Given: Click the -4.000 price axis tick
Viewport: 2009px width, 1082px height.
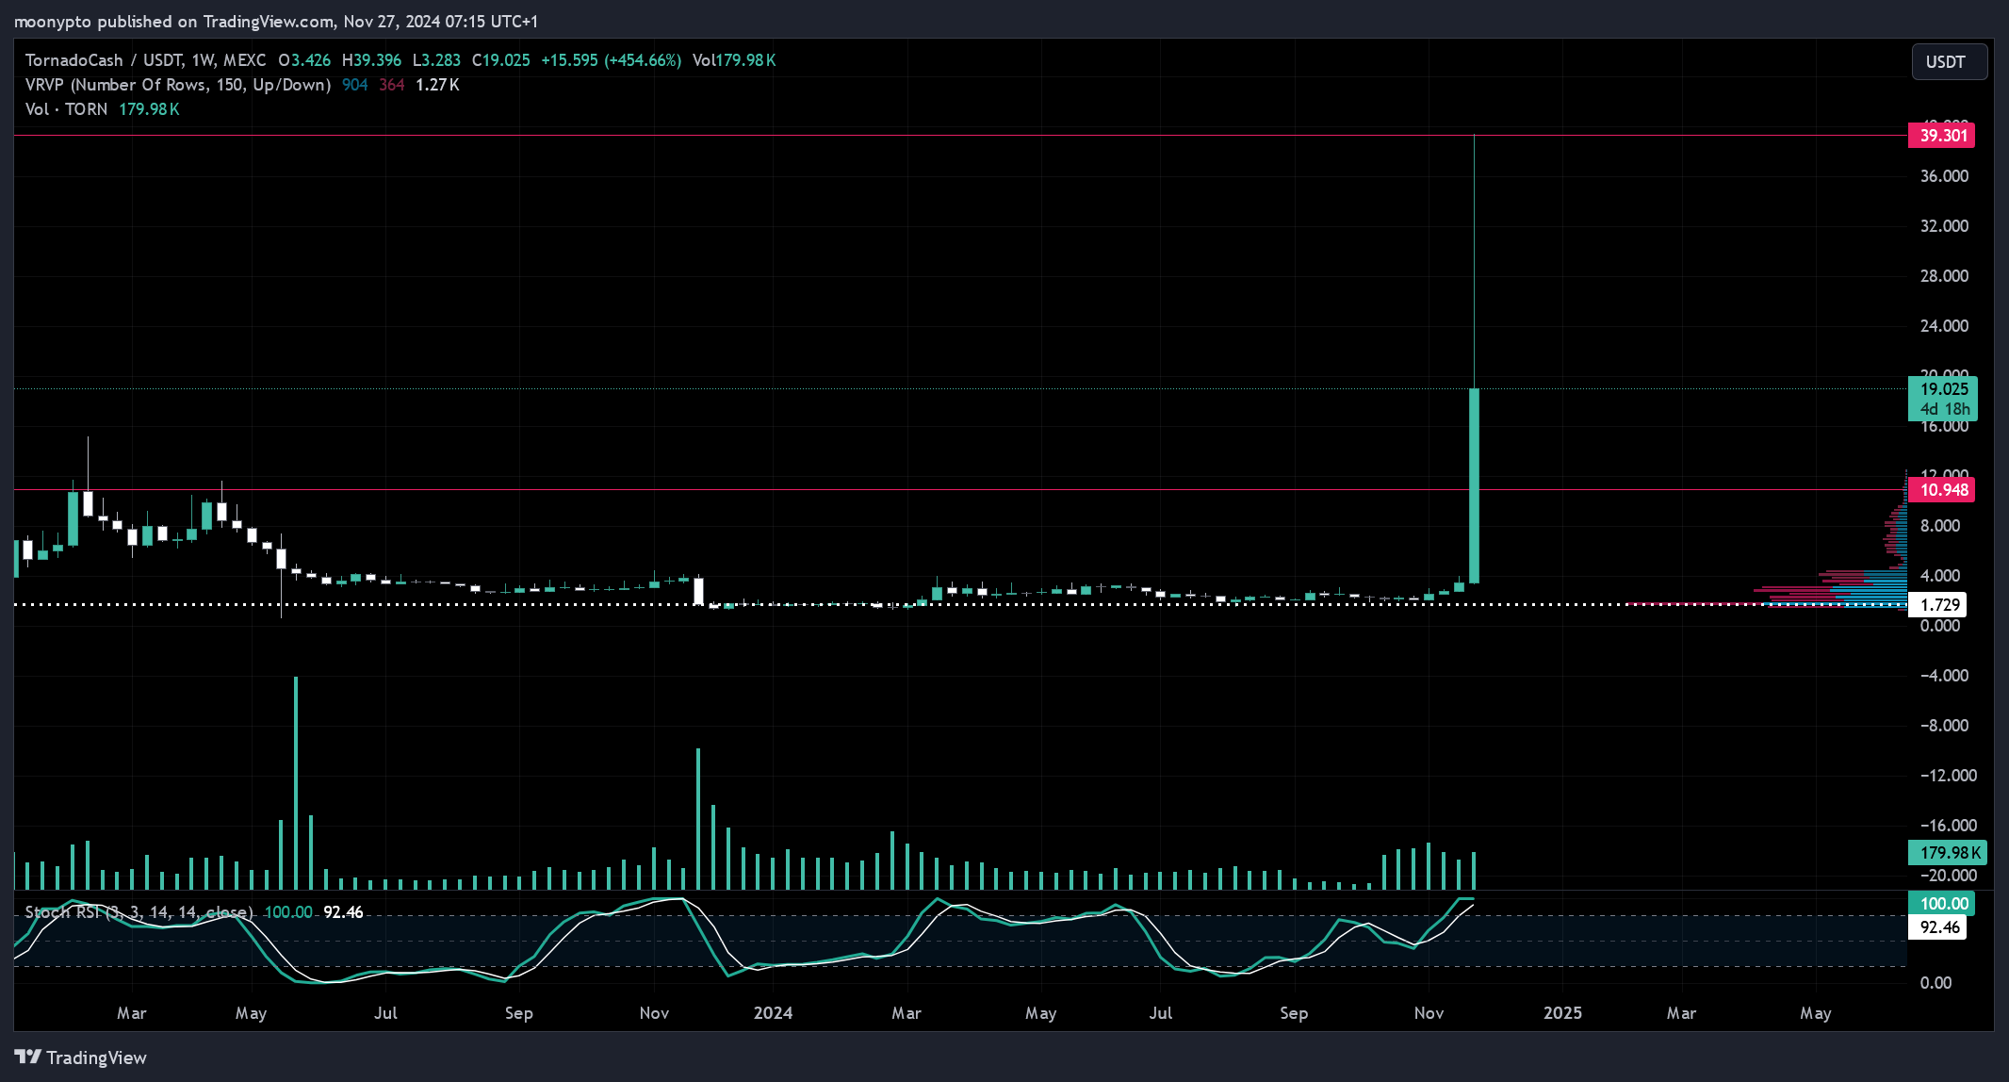Looking at the screenshot, I should [1944, 676].
